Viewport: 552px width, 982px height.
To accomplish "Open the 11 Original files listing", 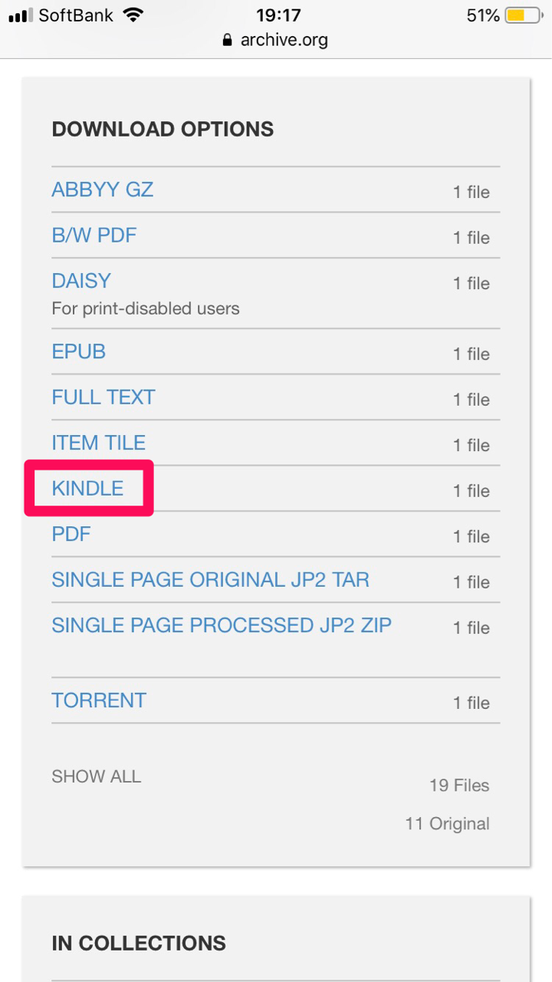I will click(x=447, y=824).
